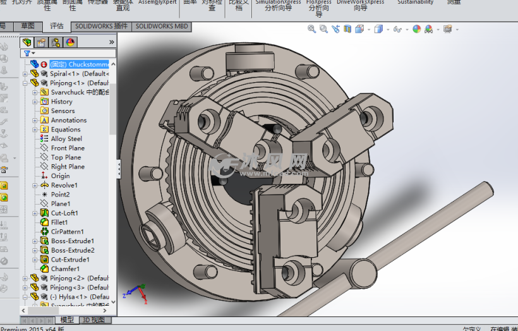Open the Display Style dropdown arrow
This screenshot has width=518, height=331.
(x=387, y=29)
